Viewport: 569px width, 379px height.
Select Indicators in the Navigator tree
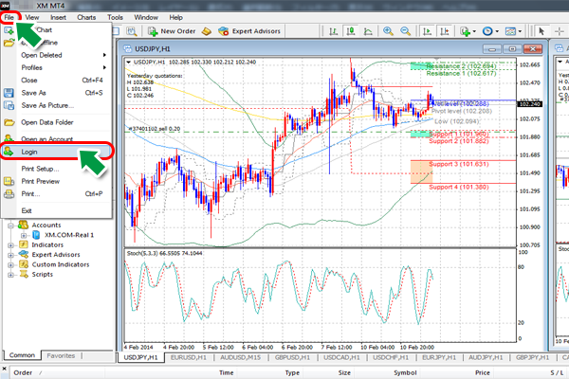[47, 244]
